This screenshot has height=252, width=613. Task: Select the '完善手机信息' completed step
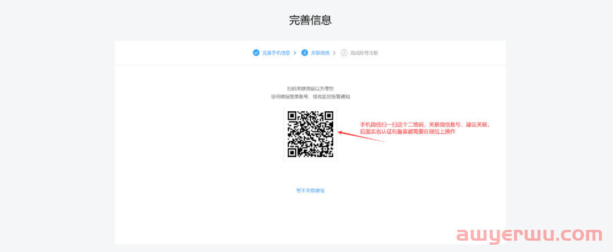(x=276, y=53)
